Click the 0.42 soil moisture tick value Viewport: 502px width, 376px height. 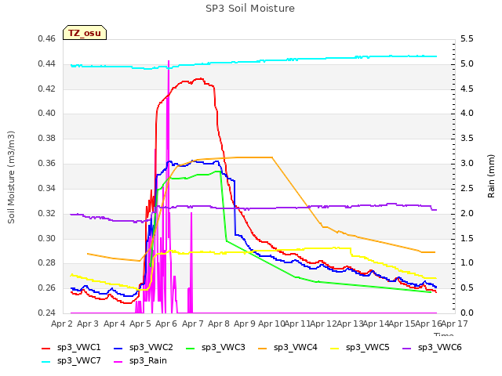[47, 89]
